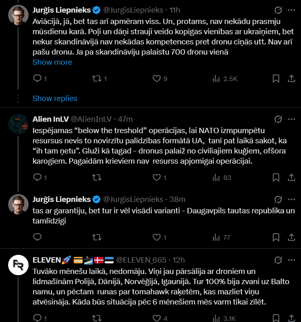Repost Jurģis Liepnieks' top post
Screen dimensions: 301x322
pos(97,79)
